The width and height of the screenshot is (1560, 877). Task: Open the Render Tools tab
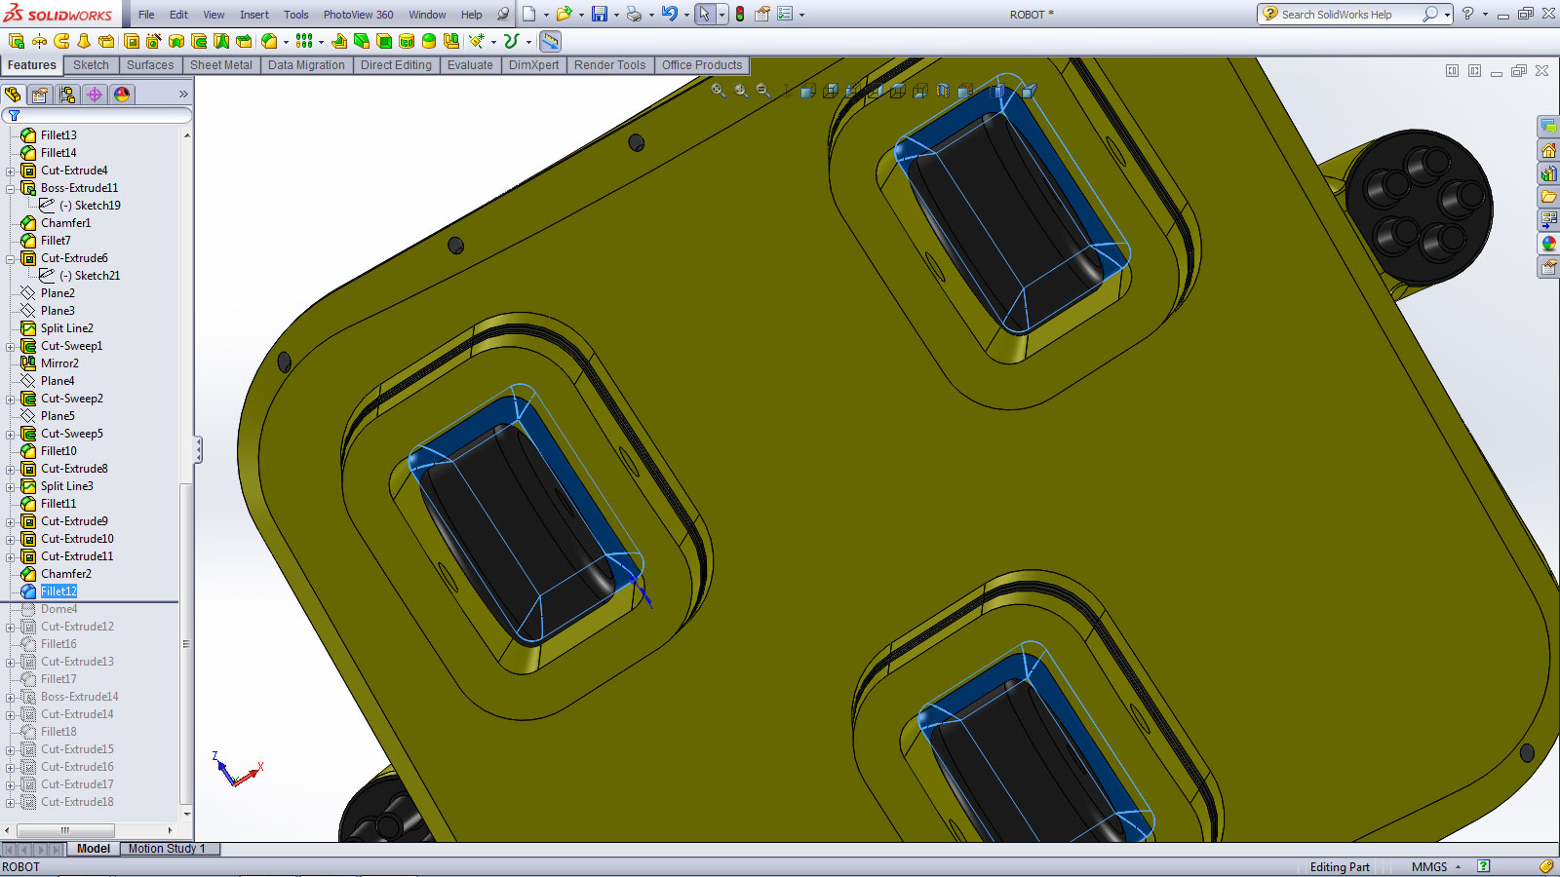point(609,65)
